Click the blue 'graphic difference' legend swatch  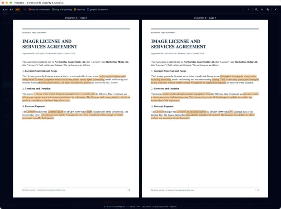click(88, 10)
